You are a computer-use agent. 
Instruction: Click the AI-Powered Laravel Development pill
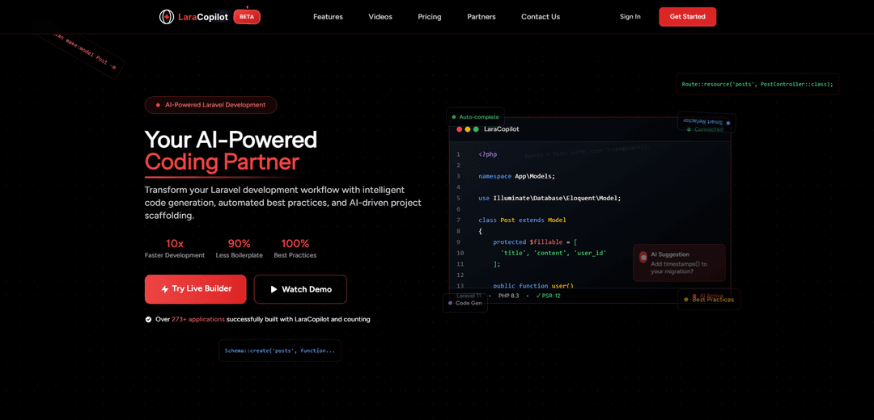(x=210, y=104)
